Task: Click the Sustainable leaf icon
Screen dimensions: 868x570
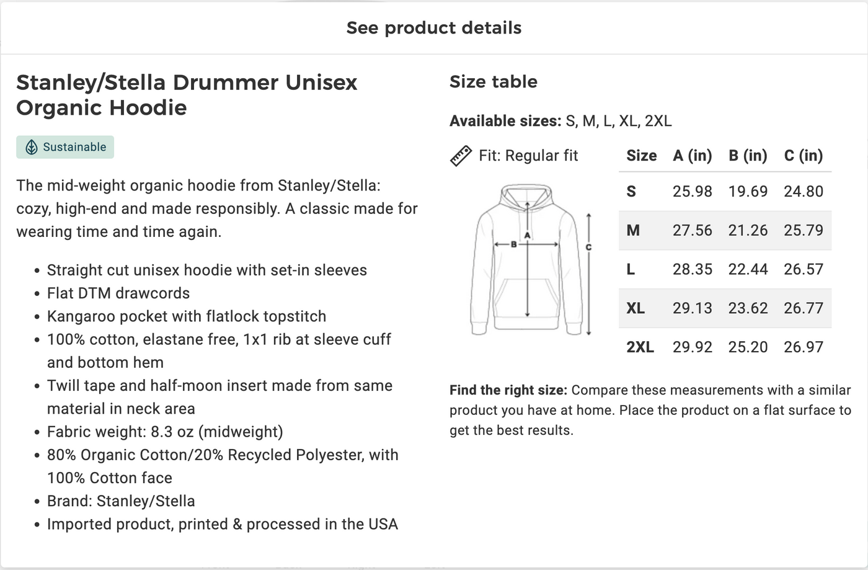Action: click(31, 147)
